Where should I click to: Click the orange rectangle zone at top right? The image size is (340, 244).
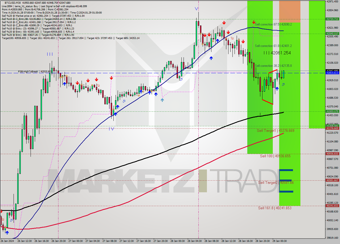(x=290, y=11)
